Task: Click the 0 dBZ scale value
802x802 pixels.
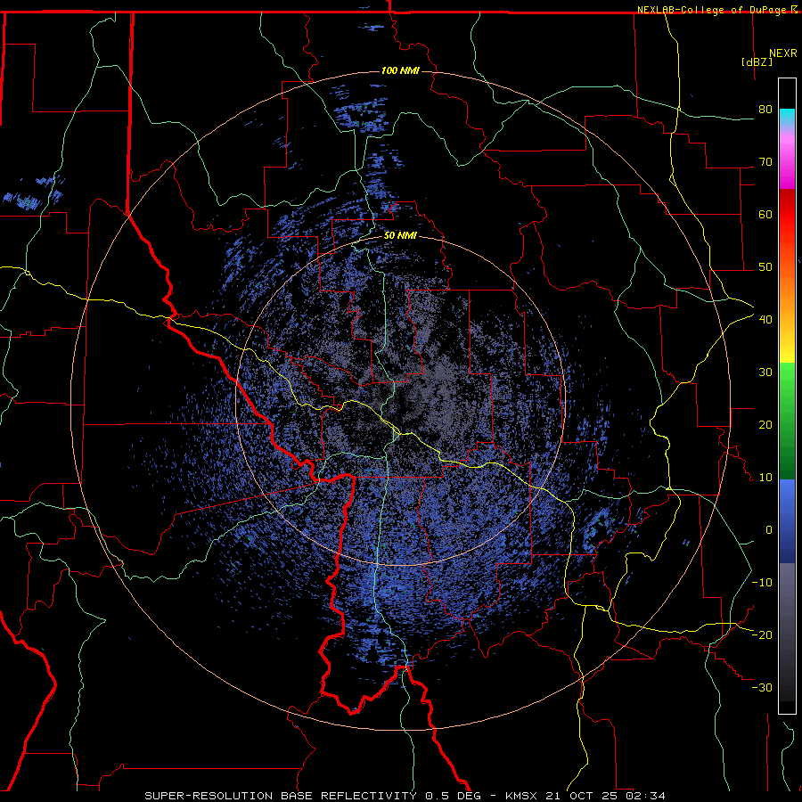Action: tap(769, 530)
